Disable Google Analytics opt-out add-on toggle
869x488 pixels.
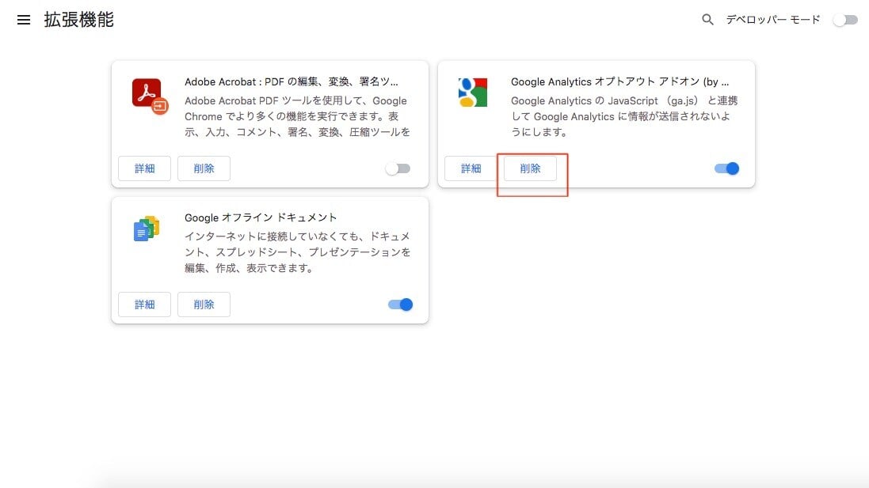point(726,168)
